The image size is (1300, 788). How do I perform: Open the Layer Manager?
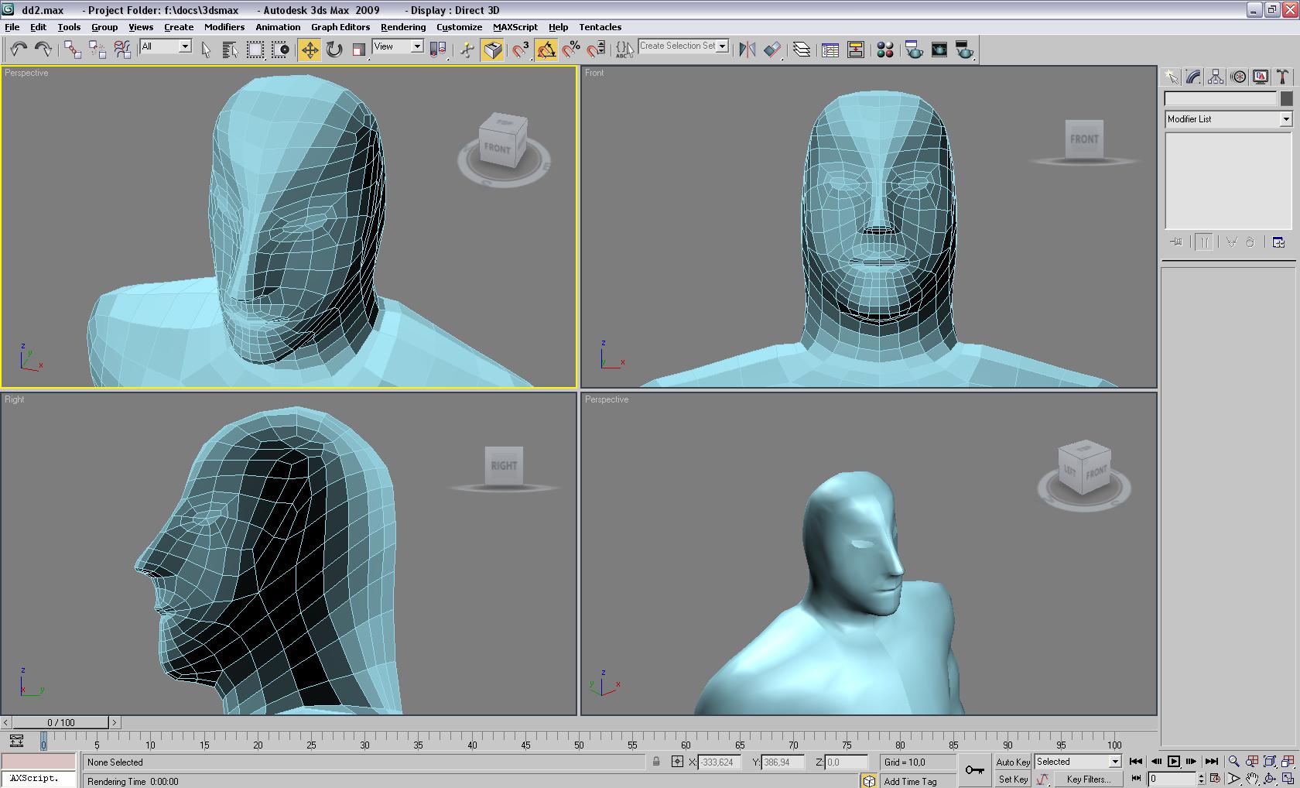pyautogui.click(x=802, y=50)
